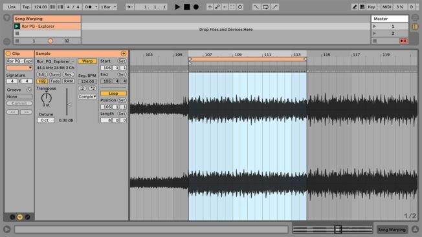Click the Edit sample button
The image size is (422, 237).
tap(42, 75)
